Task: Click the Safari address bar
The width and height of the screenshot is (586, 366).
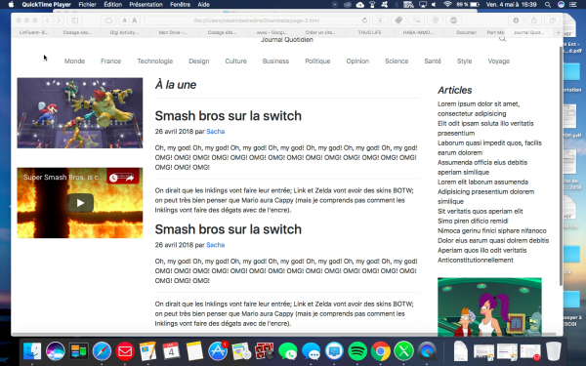Action: [257, 20]
